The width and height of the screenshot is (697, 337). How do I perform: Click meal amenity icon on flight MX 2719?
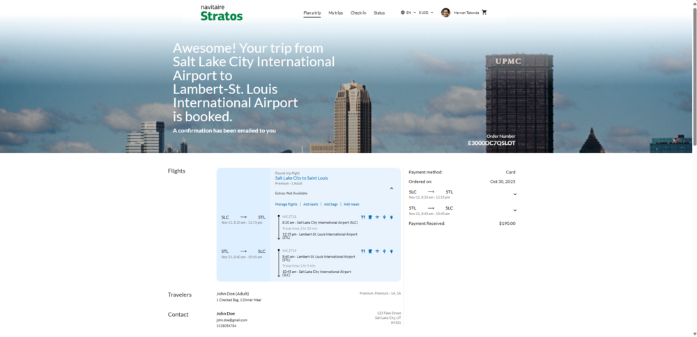point(363,251)
